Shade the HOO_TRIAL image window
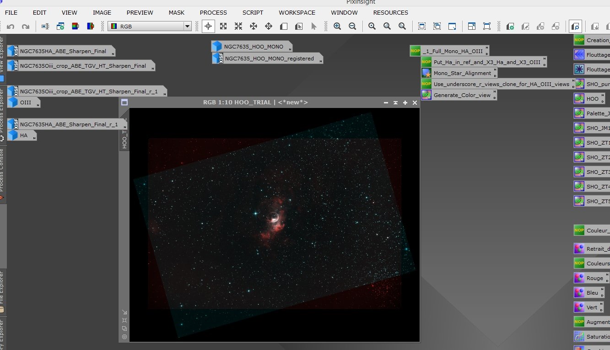 pos(395,103)
